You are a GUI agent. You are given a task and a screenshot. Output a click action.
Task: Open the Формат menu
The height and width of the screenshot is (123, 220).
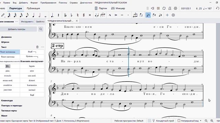click(x=34, y=3)
